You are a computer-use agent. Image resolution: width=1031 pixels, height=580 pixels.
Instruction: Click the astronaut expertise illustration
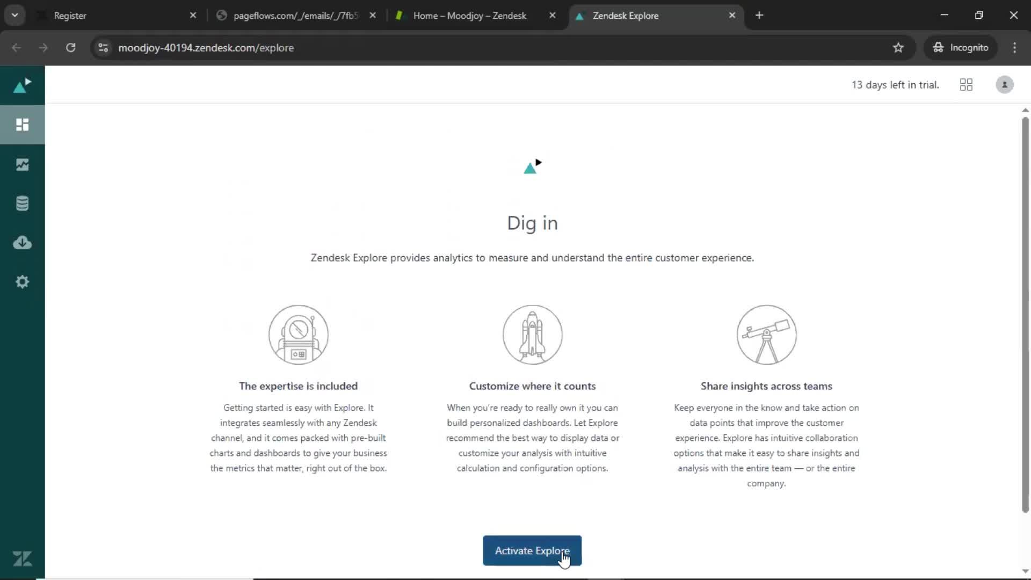(x=299, y=335)
